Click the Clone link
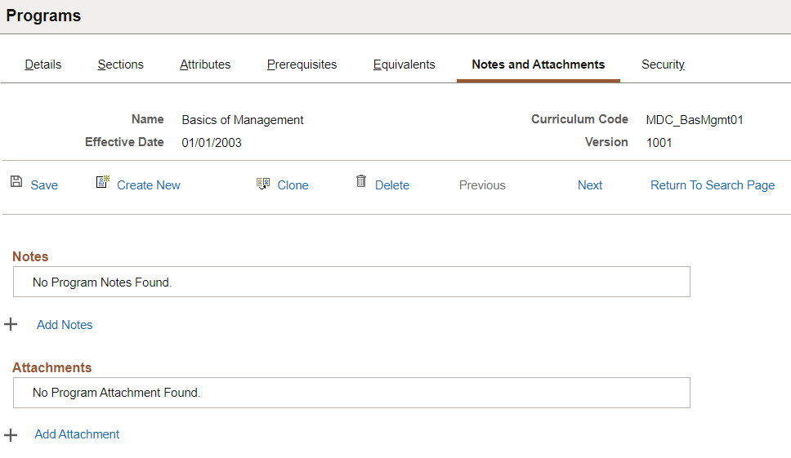The image size is (791, 458). coord(293,185)
